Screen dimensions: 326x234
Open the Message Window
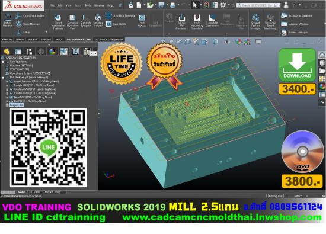pos(295,24)
